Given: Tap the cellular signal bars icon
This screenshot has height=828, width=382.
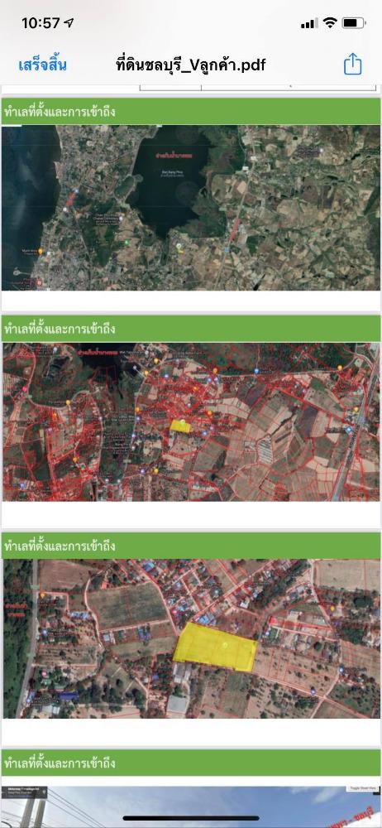Looking at the screenshot, I should point(309,23).
